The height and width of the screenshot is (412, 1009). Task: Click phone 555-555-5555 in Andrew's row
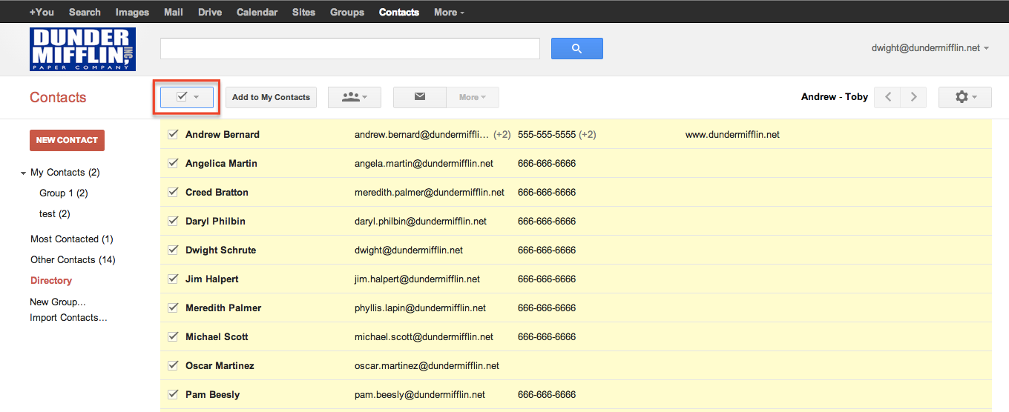coord(547,135)
